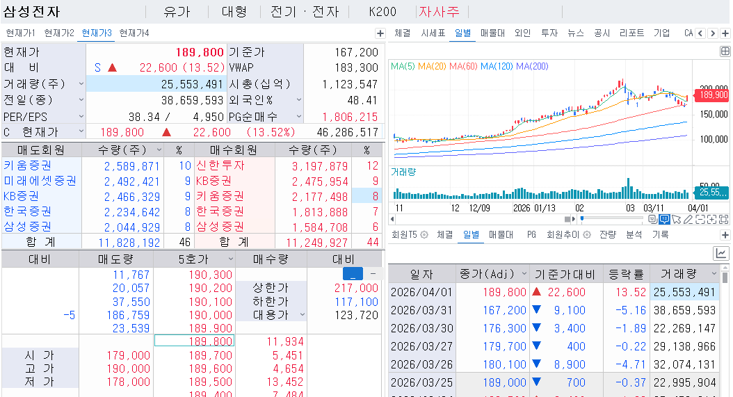Open the PG순매도 dropdown arrow

pos(299,116)
